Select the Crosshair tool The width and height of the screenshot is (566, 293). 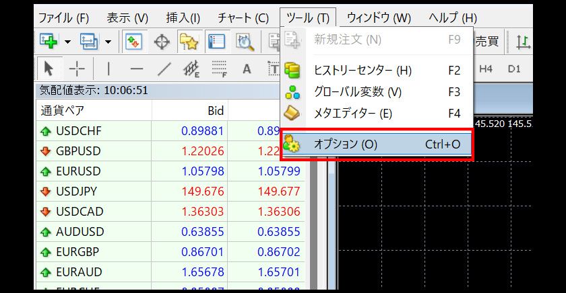[77, 68]
